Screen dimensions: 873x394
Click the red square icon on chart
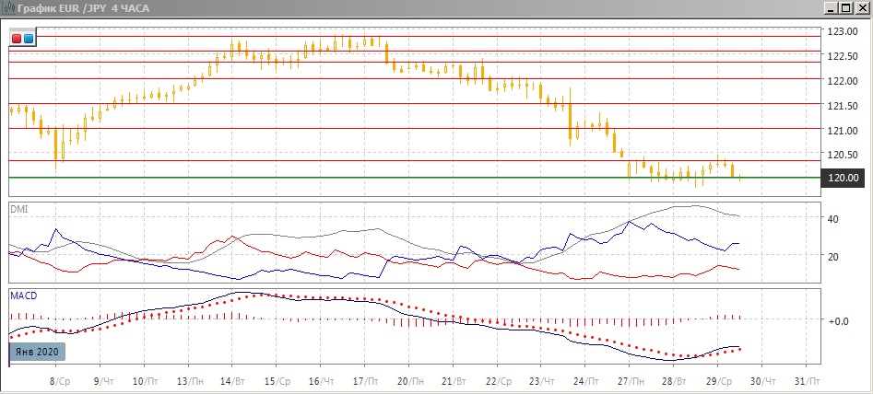18,39
